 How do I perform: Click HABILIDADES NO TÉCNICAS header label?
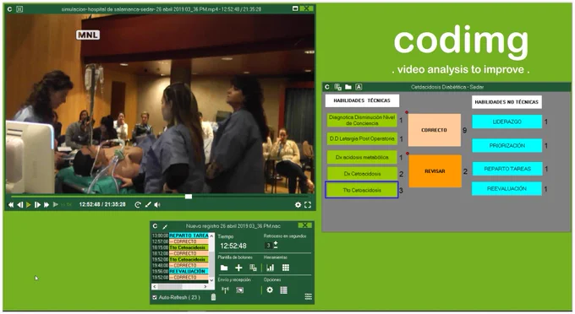pyautogui.click(x=507, y=102)
